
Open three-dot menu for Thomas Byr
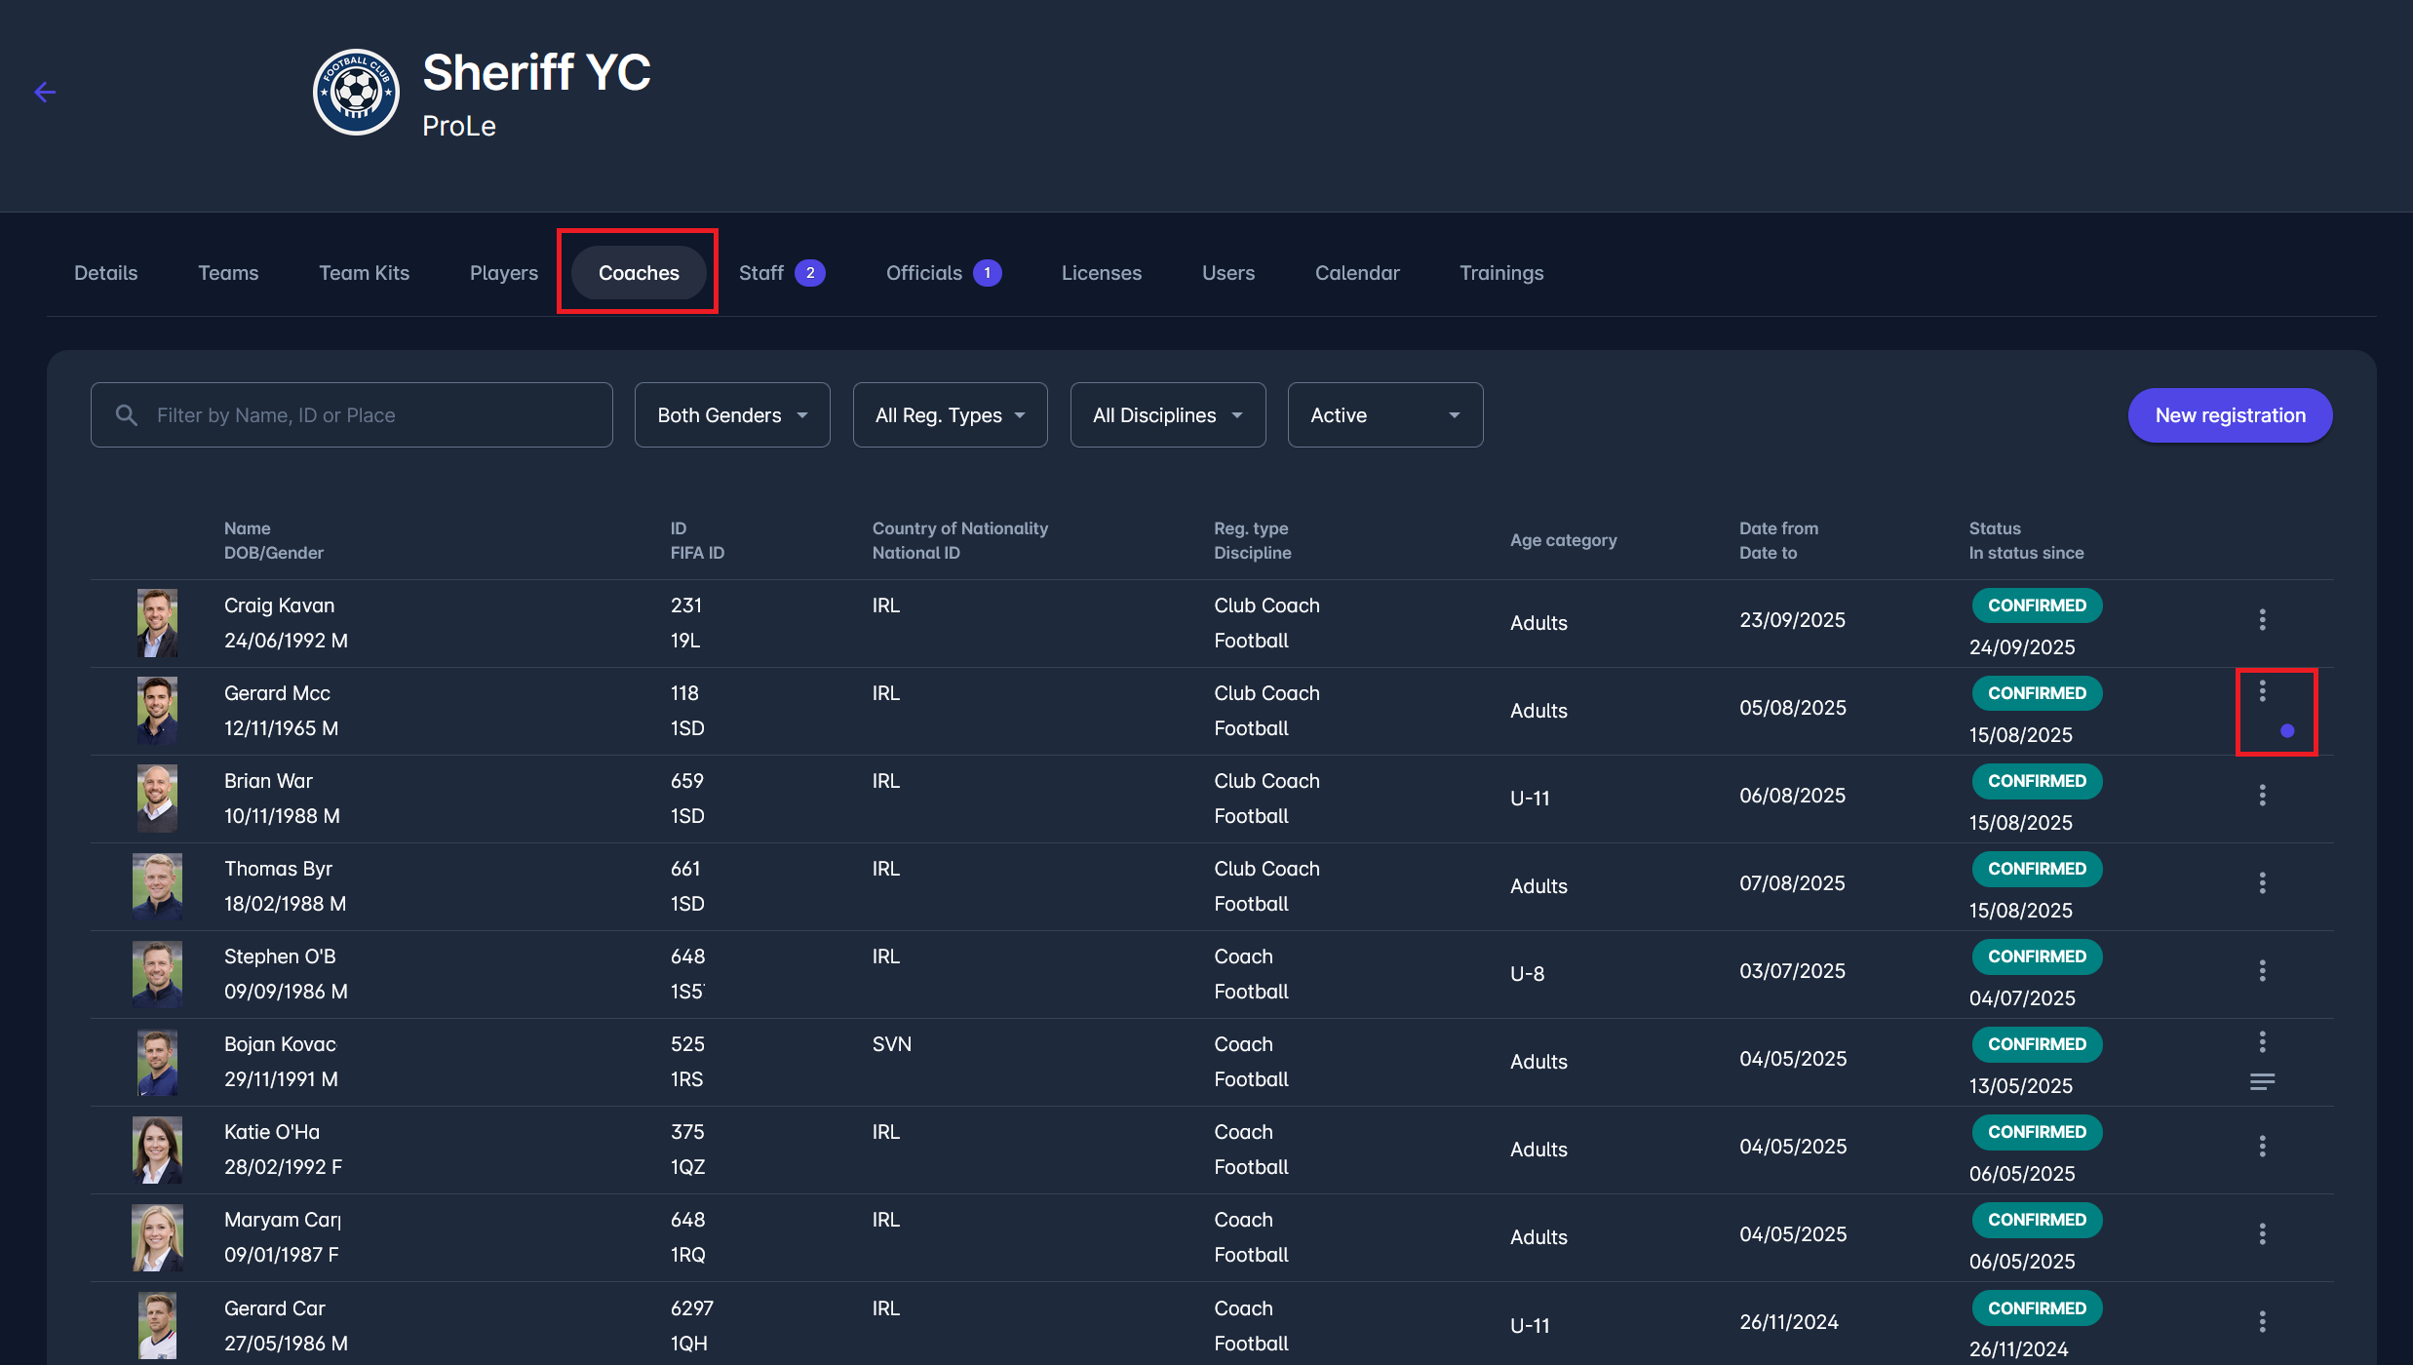coord(2262,883)
